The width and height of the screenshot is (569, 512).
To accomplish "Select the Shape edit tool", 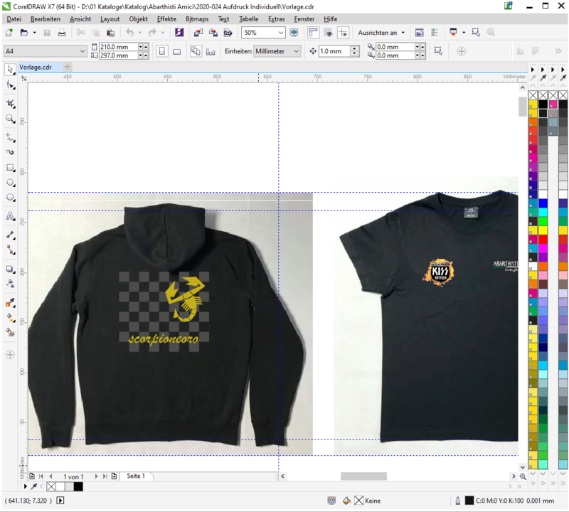I will (x=10, y=85).
